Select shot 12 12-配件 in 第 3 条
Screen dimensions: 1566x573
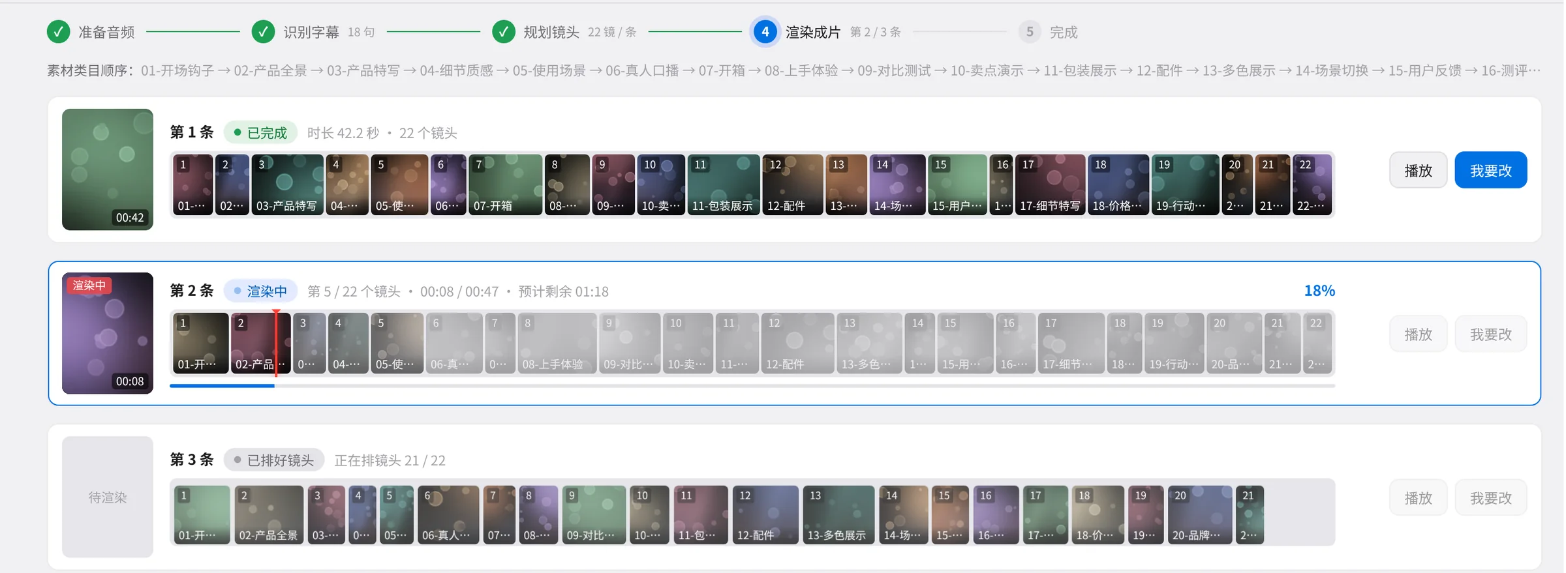[x=765, y=514]
